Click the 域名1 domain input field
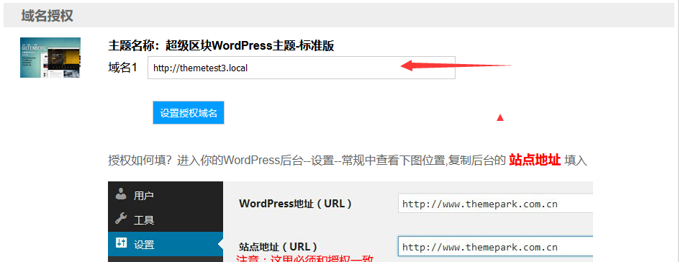 (302, 68)
